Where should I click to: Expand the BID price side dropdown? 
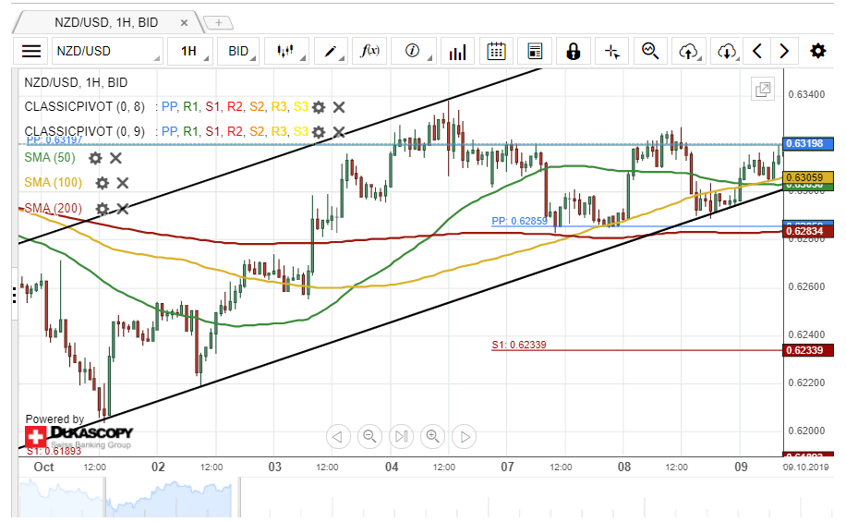tap(243, 51)
